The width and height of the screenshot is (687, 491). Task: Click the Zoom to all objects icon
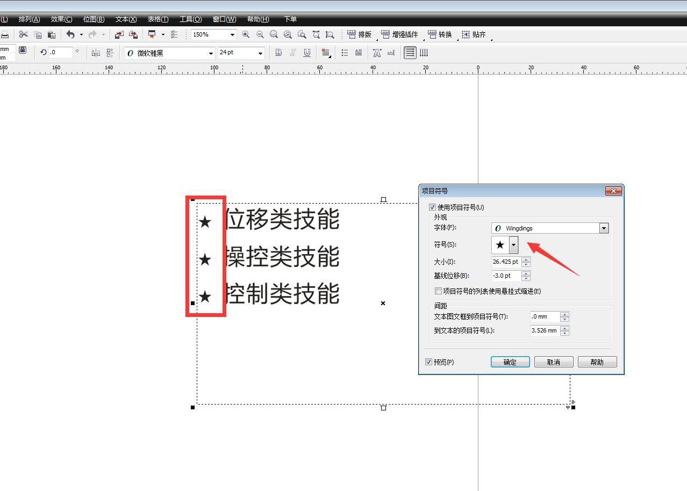click(288, 34)
